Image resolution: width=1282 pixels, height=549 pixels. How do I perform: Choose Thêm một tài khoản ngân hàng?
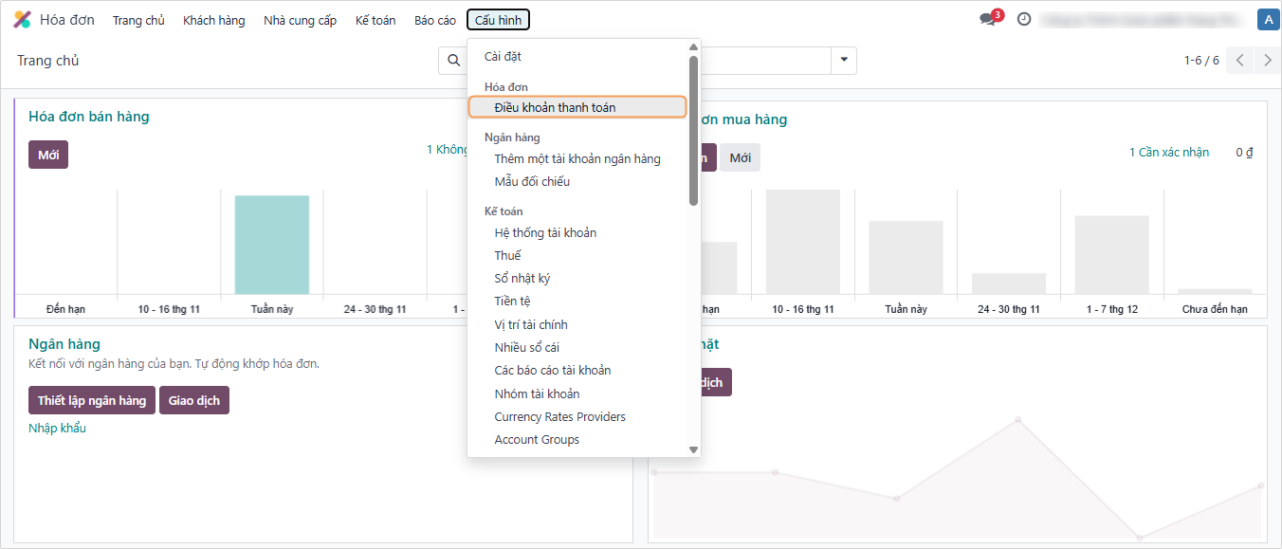[577, 158]
